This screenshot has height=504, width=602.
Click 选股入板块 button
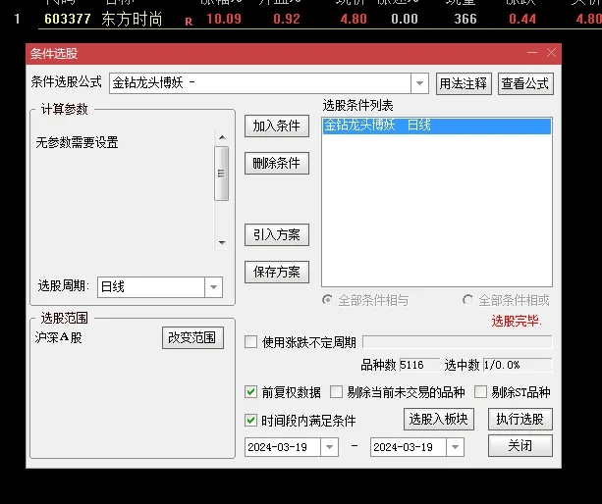coord(438,420)
